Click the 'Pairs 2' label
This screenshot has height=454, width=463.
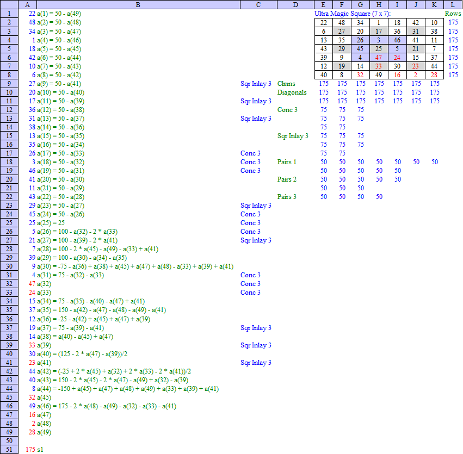(x=287, y=179)
